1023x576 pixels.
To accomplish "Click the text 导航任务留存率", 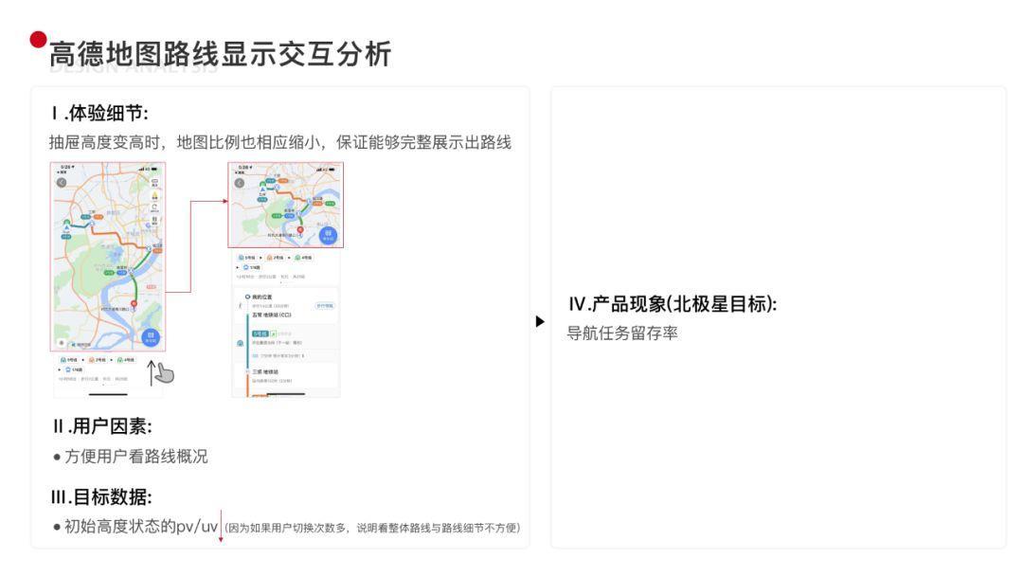I will [622, 333].
